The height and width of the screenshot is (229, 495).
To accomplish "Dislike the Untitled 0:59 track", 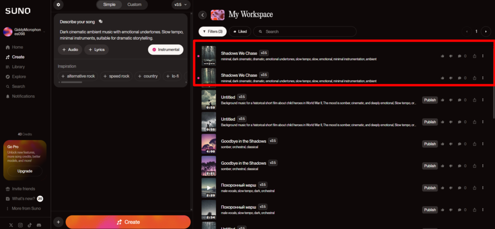I will [x=451, y=100].
